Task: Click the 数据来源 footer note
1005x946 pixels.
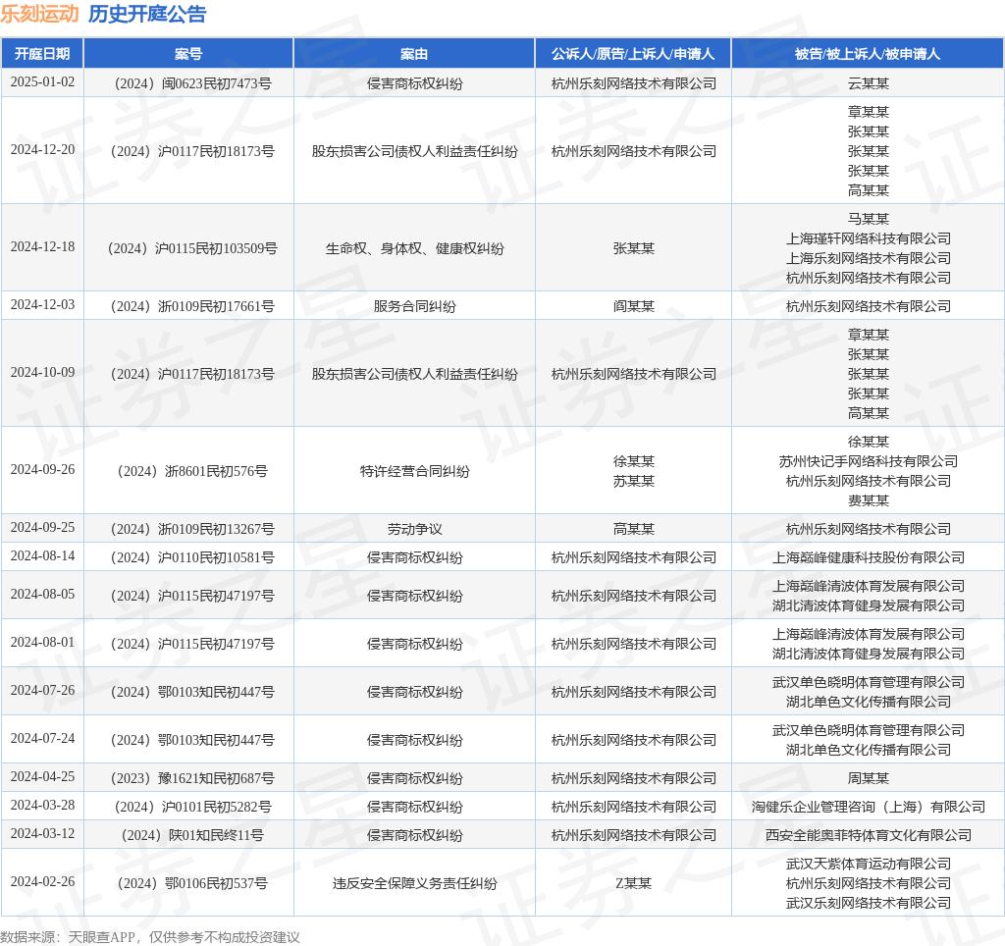Action: pyautogui.click(x=150, y=937)
